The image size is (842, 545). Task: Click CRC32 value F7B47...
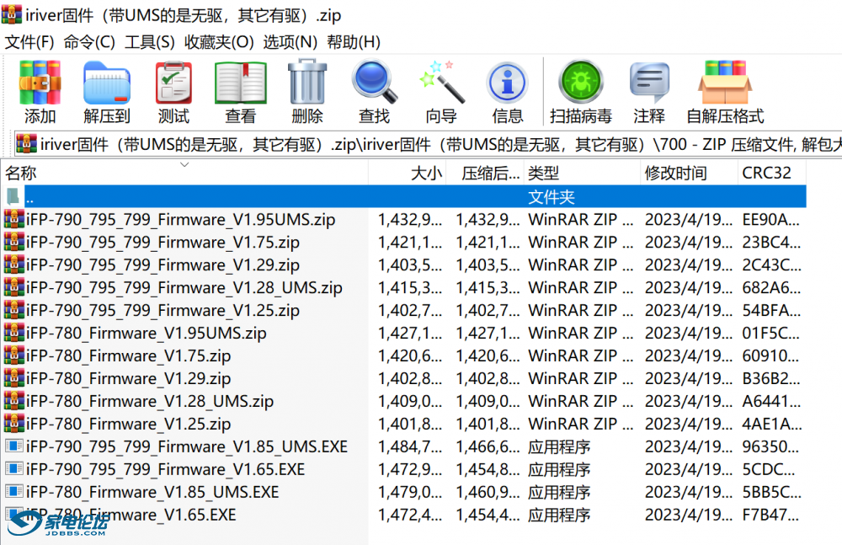(x=770, y=515)
